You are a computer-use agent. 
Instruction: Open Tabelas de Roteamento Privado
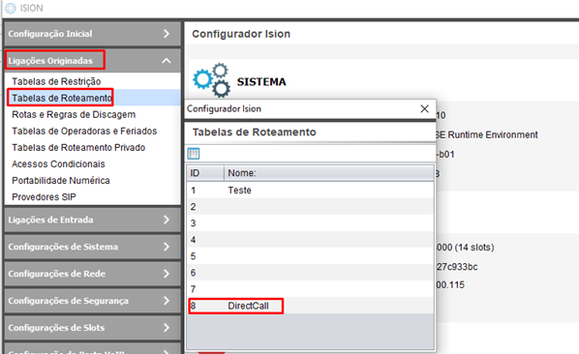[x=78, y=147]
